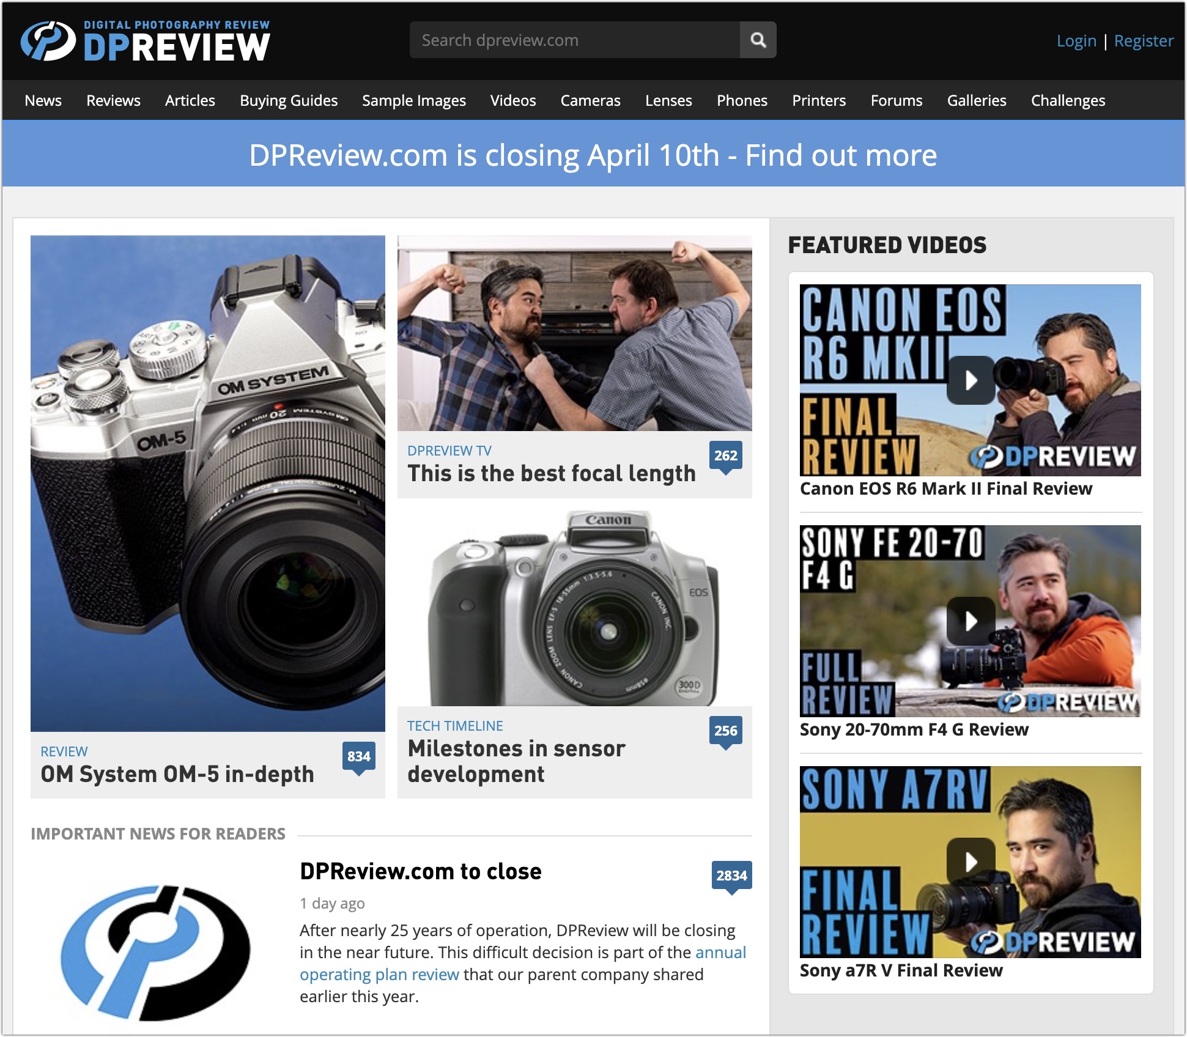Go to the Buying Guides section
Viewport: 1187px width, 1037px height.
(288, 101)
